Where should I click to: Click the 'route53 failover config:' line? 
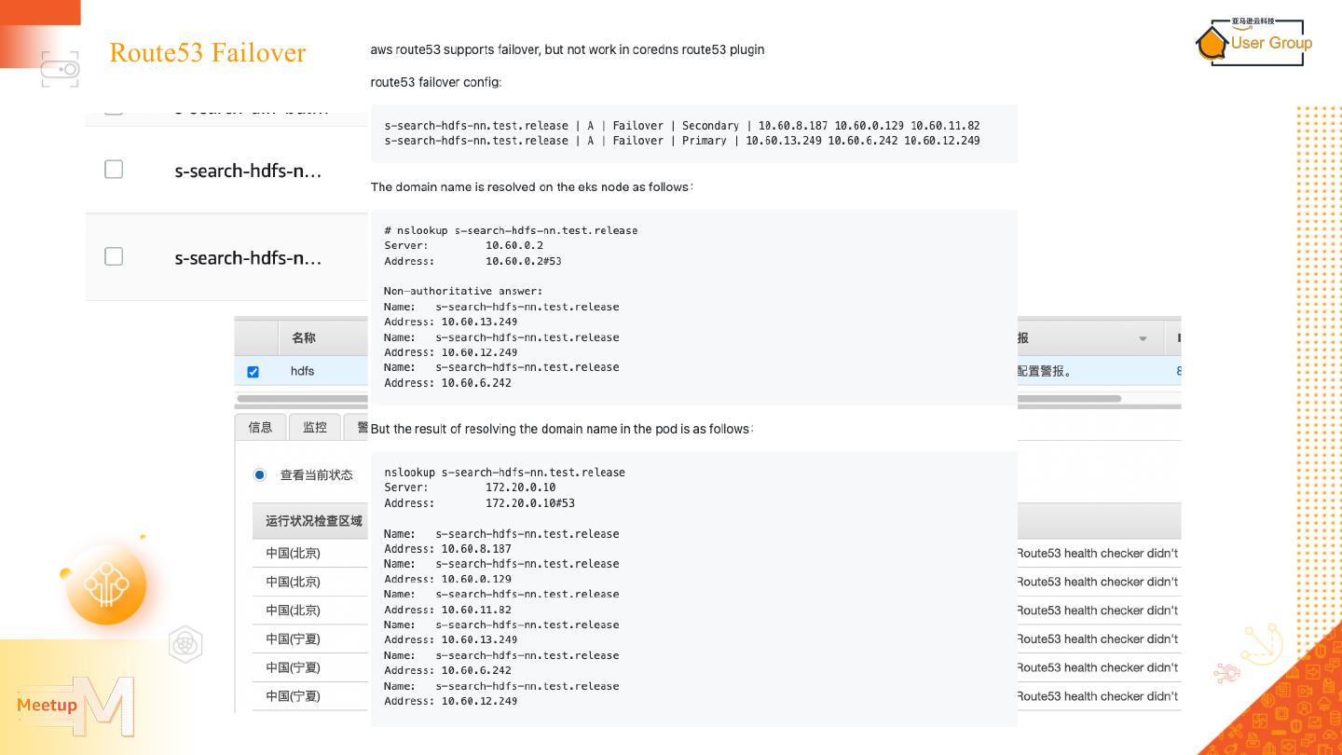click(436, 82)
